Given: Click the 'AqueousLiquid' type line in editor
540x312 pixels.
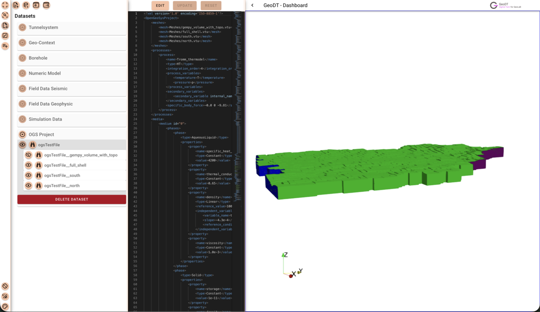Looking at the screenshot, I should pyautogui.click(x=204, y=137).
